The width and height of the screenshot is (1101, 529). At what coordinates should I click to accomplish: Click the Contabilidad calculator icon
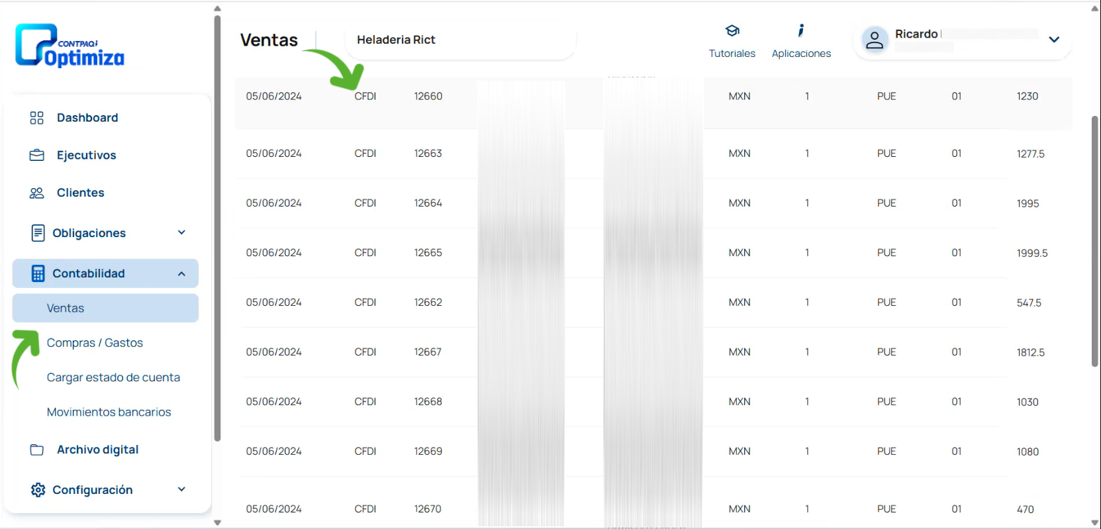(38, 273)
